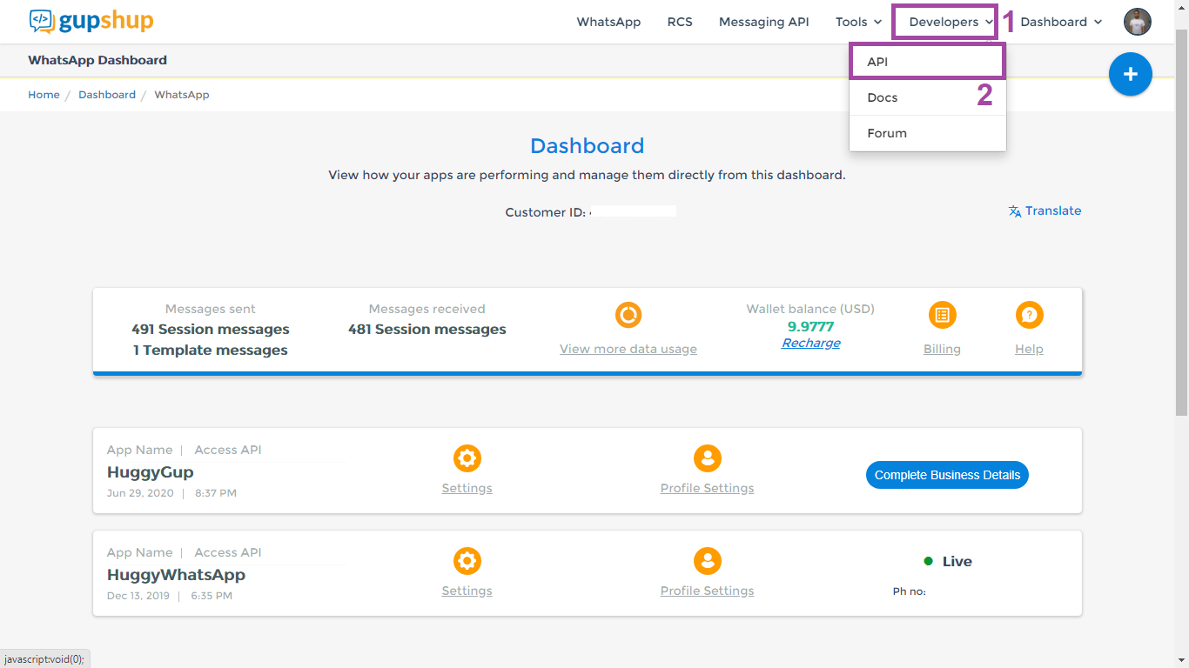Click the 1 Template messages text
Screen dimensions: 1189x668
(211, 351)
